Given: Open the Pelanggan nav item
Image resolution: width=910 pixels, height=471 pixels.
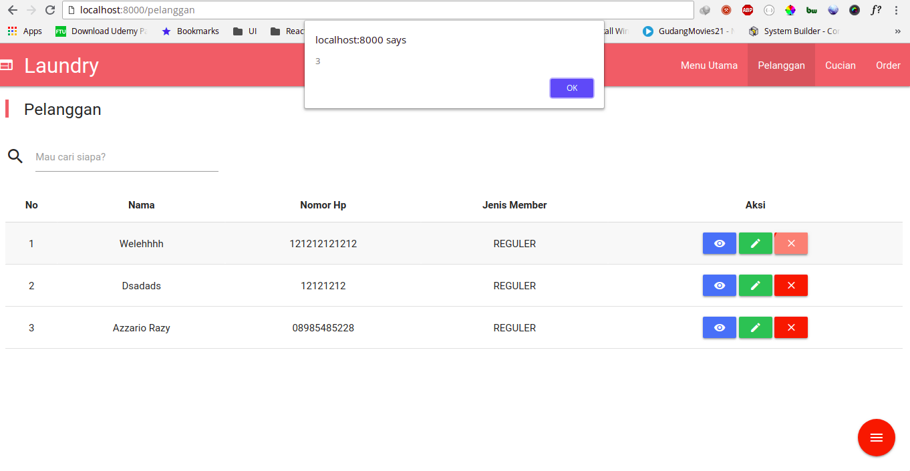Looking at the screenshot, I should click(781, 65).
